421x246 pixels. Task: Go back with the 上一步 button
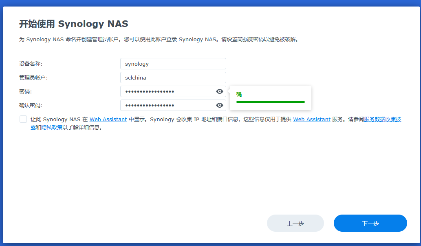pos(295,224)
